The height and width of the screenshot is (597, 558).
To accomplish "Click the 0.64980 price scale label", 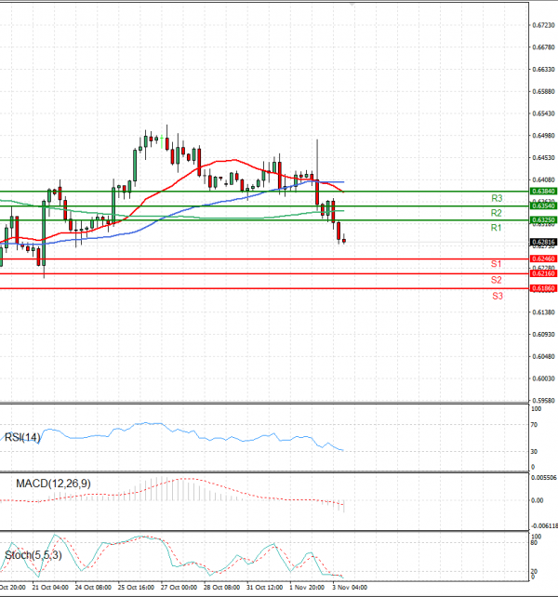I will (543, 136).
